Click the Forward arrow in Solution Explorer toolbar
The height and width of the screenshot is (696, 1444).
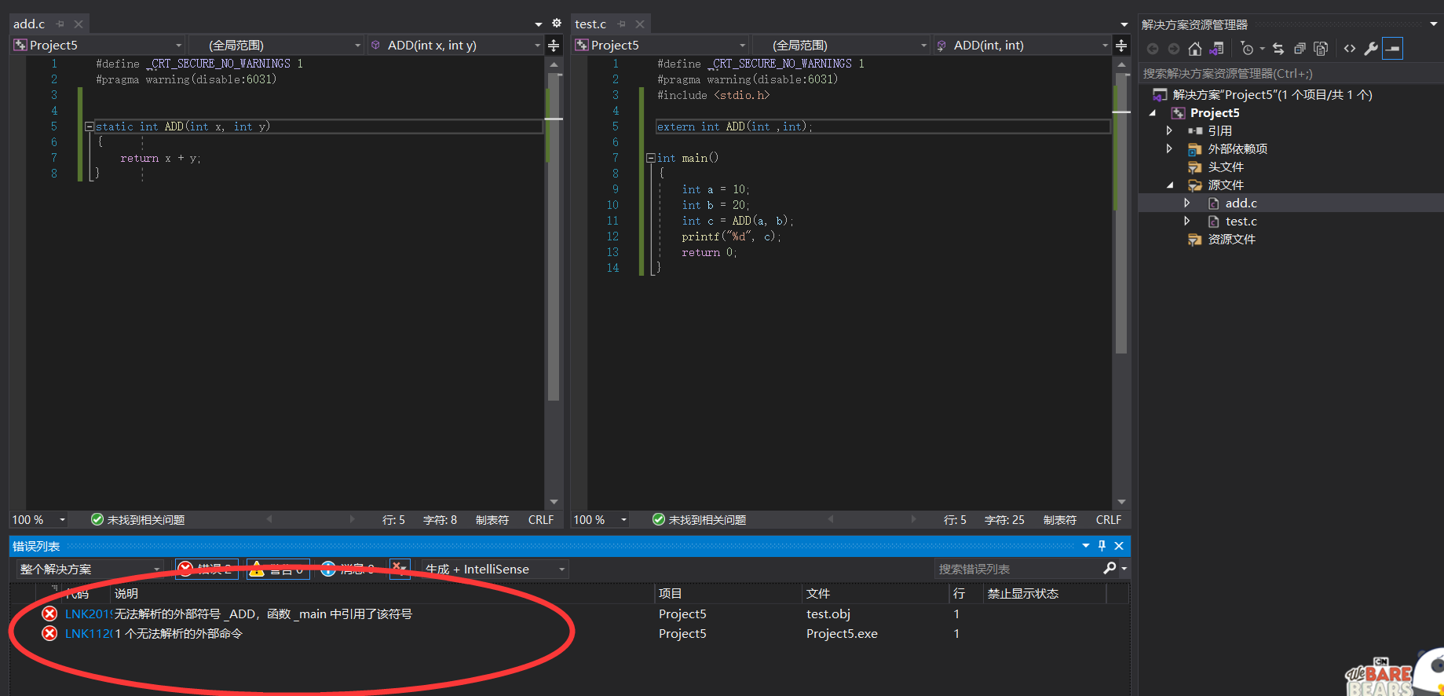[x=1173, y=49]
